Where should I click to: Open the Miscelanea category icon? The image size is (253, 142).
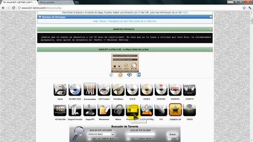coord(104,110)
